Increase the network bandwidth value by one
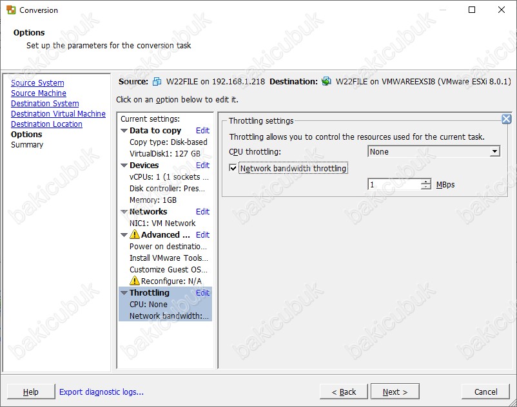This screenshot has height=407, width=517. (426, 182)
